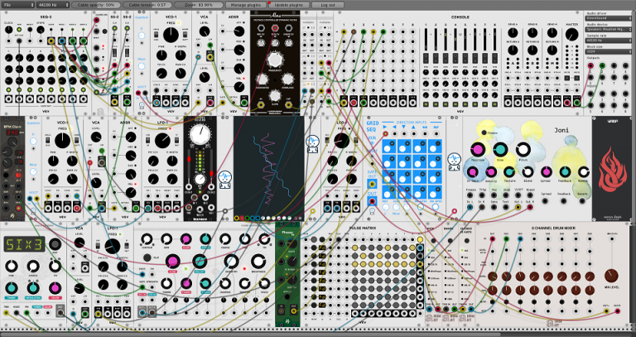Click the Out L jack on Joni
The image size is (636, 337).
518,207
